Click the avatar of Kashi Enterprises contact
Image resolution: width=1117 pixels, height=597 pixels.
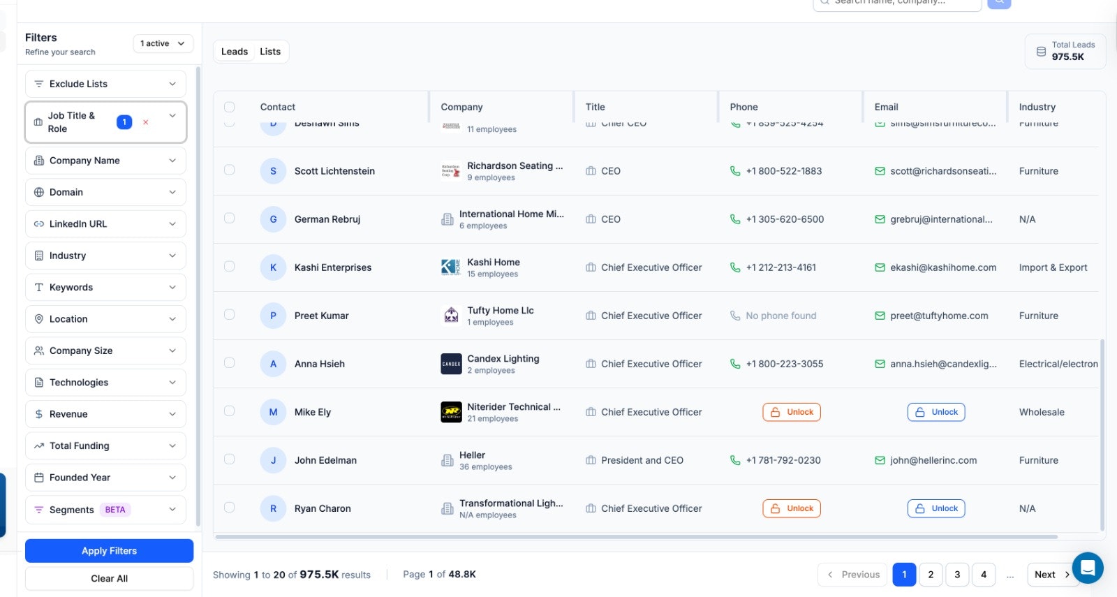click(x=273, y=267)
